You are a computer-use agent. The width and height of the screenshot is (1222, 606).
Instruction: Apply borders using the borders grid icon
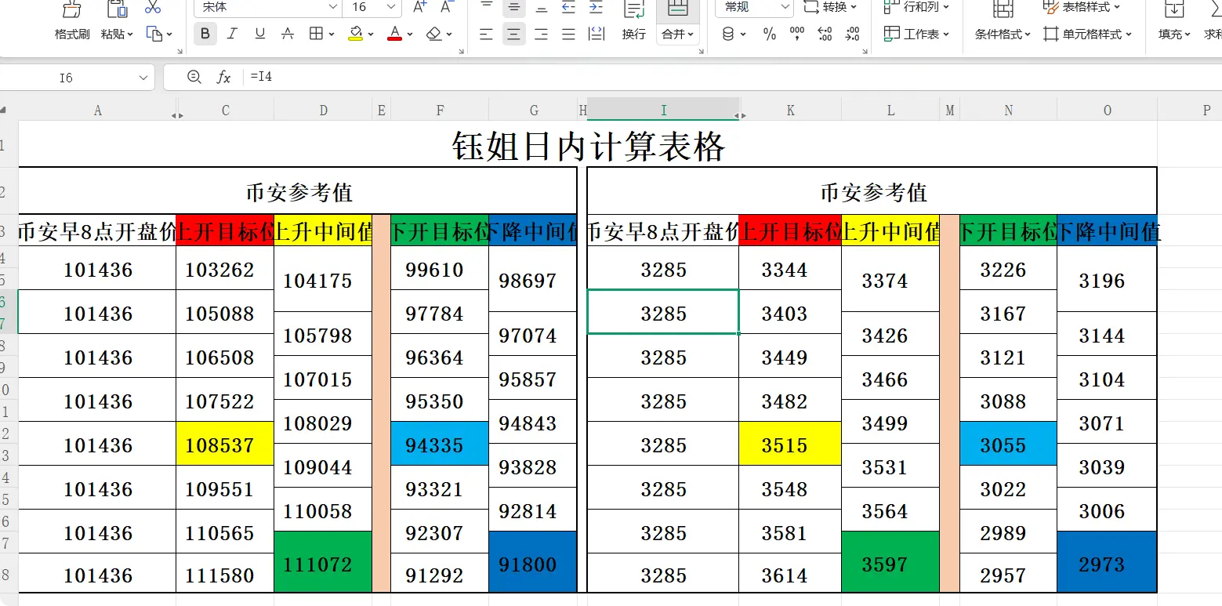pos(316,34)
